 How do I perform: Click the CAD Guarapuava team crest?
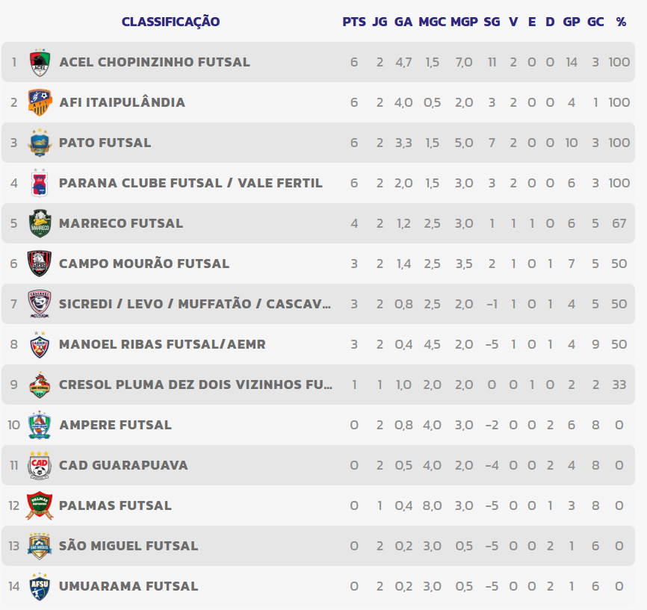(x=40, y=465)
